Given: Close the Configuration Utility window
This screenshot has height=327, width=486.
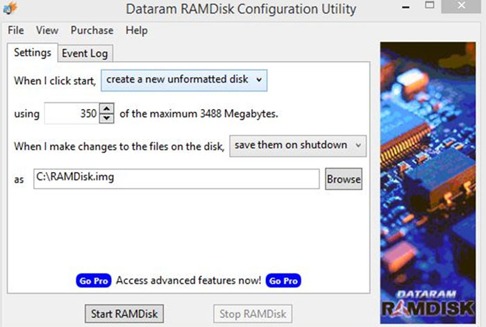Looking at the screenshot, I should pyautogui.click(x=462, y=6).
